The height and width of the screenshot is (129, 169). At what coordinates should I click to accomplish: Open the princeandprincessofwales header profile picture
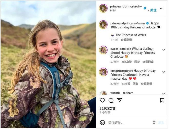click(103, 8)
